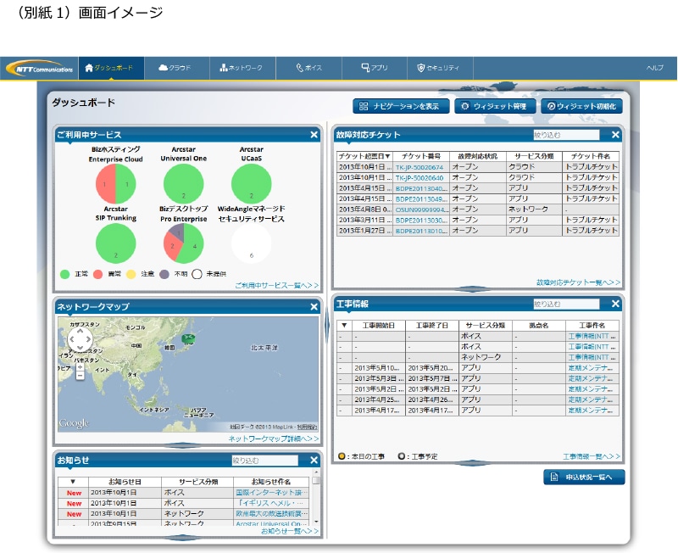Click the お知らせ table sort arrow
This screenshot has height=553, width=678.
coord(73,482)
